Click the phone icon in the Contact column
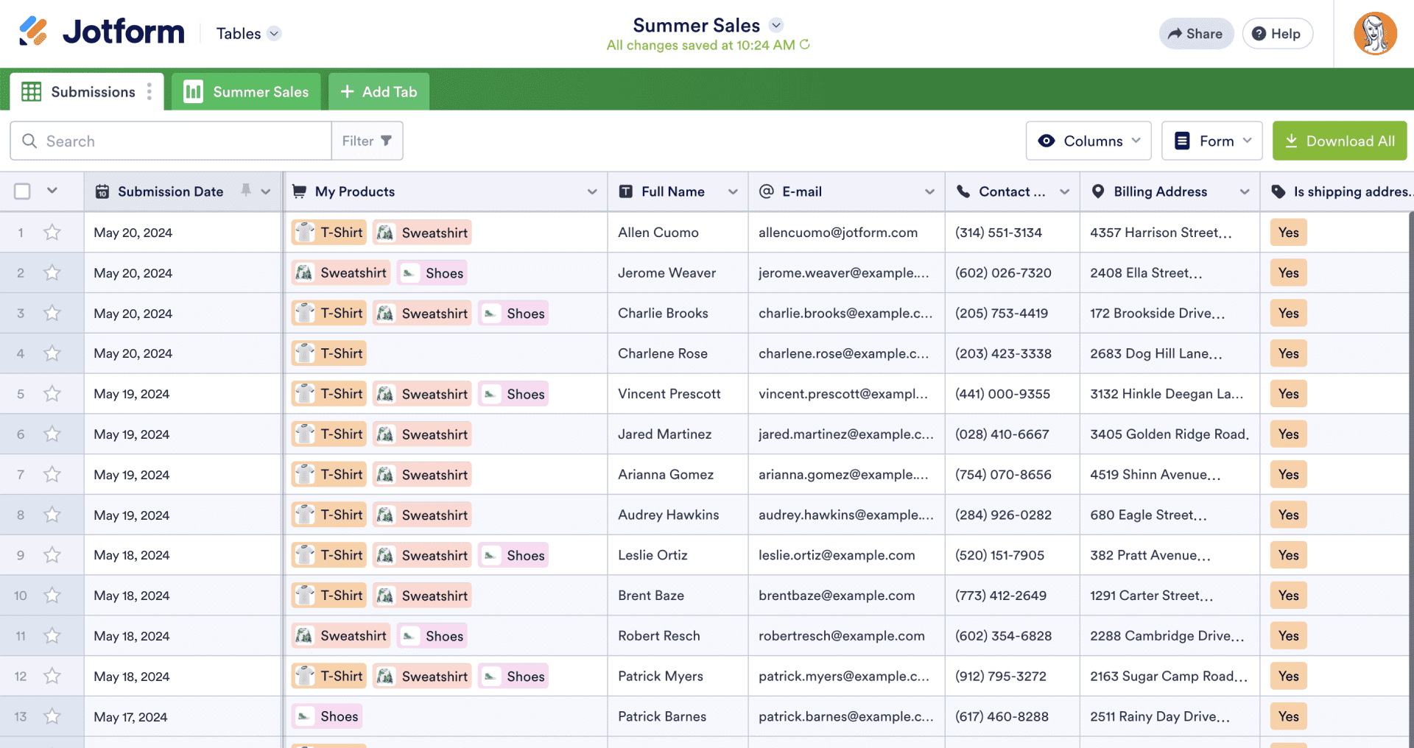 coord(963,191)
